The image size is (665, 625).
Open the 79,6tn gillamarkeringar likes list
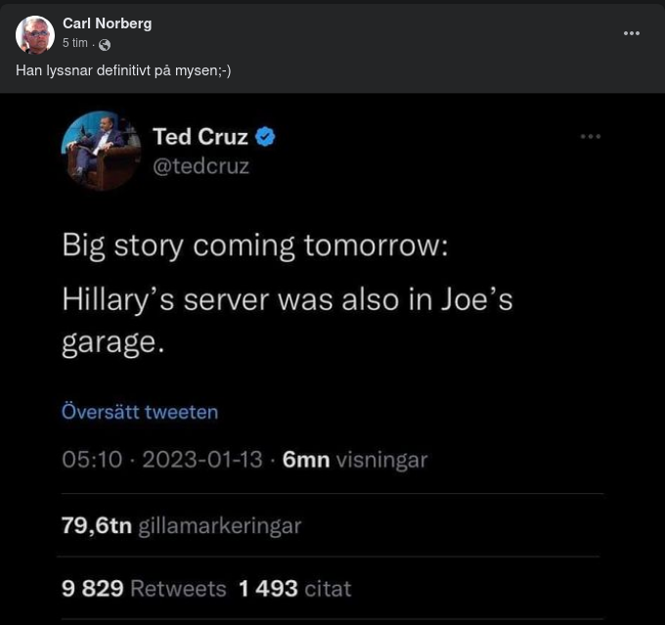tap(181, 525)
